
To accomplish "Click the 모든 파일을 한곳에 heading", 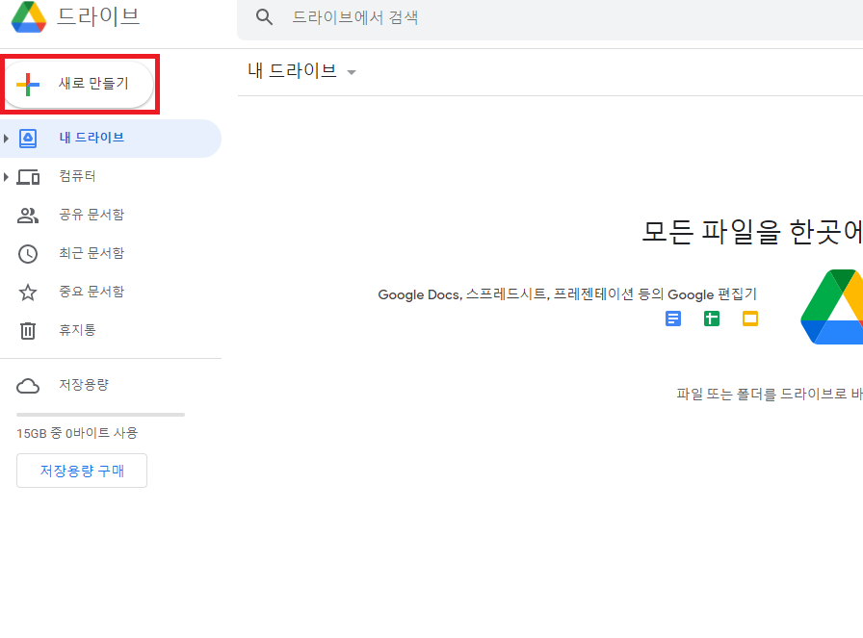I will point(752,232).
